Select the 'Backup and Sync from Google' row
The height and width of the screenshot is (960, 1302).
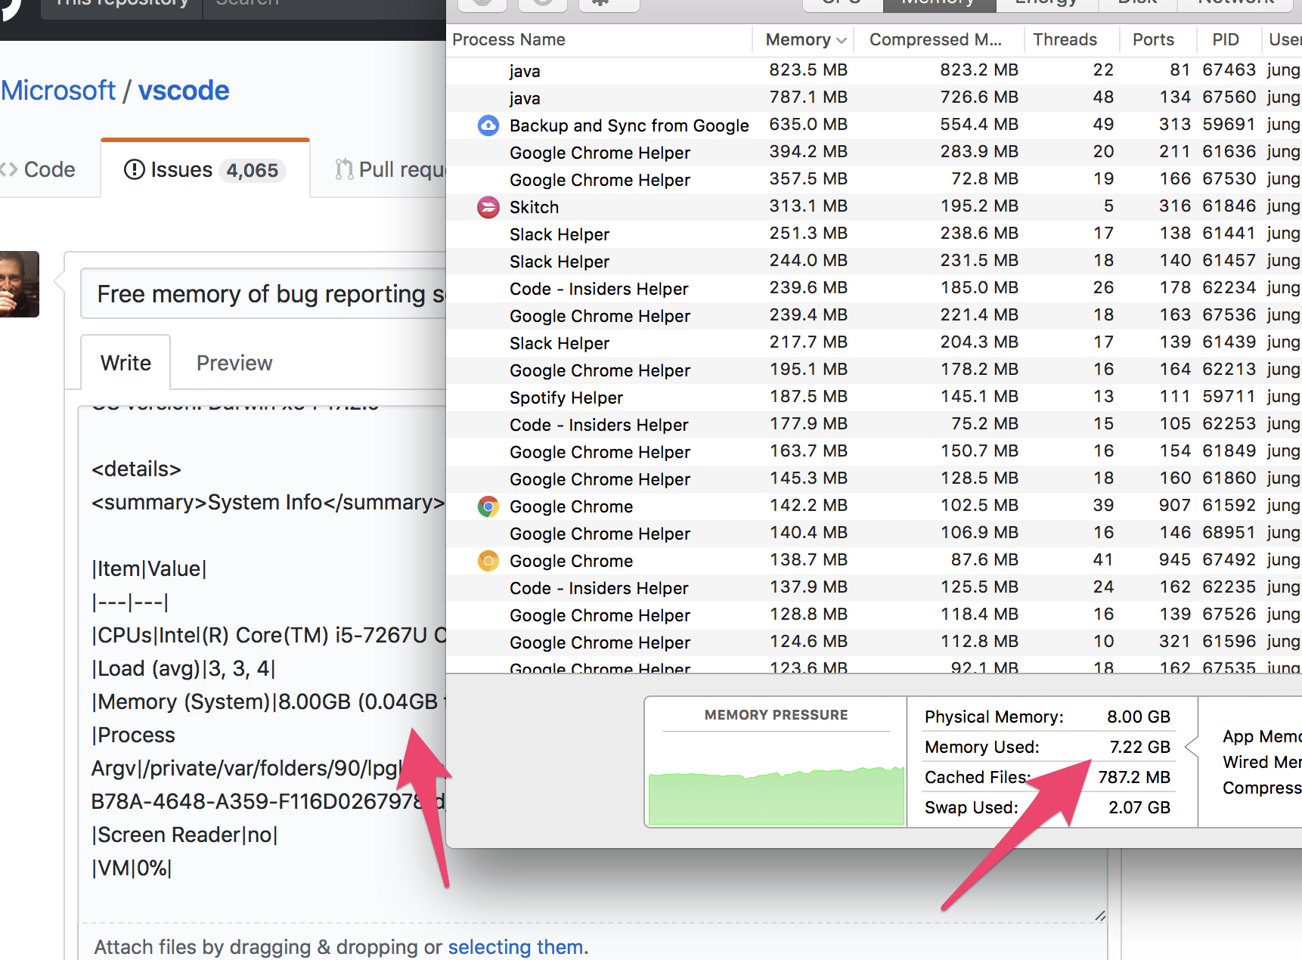click(x=874, y=125)
